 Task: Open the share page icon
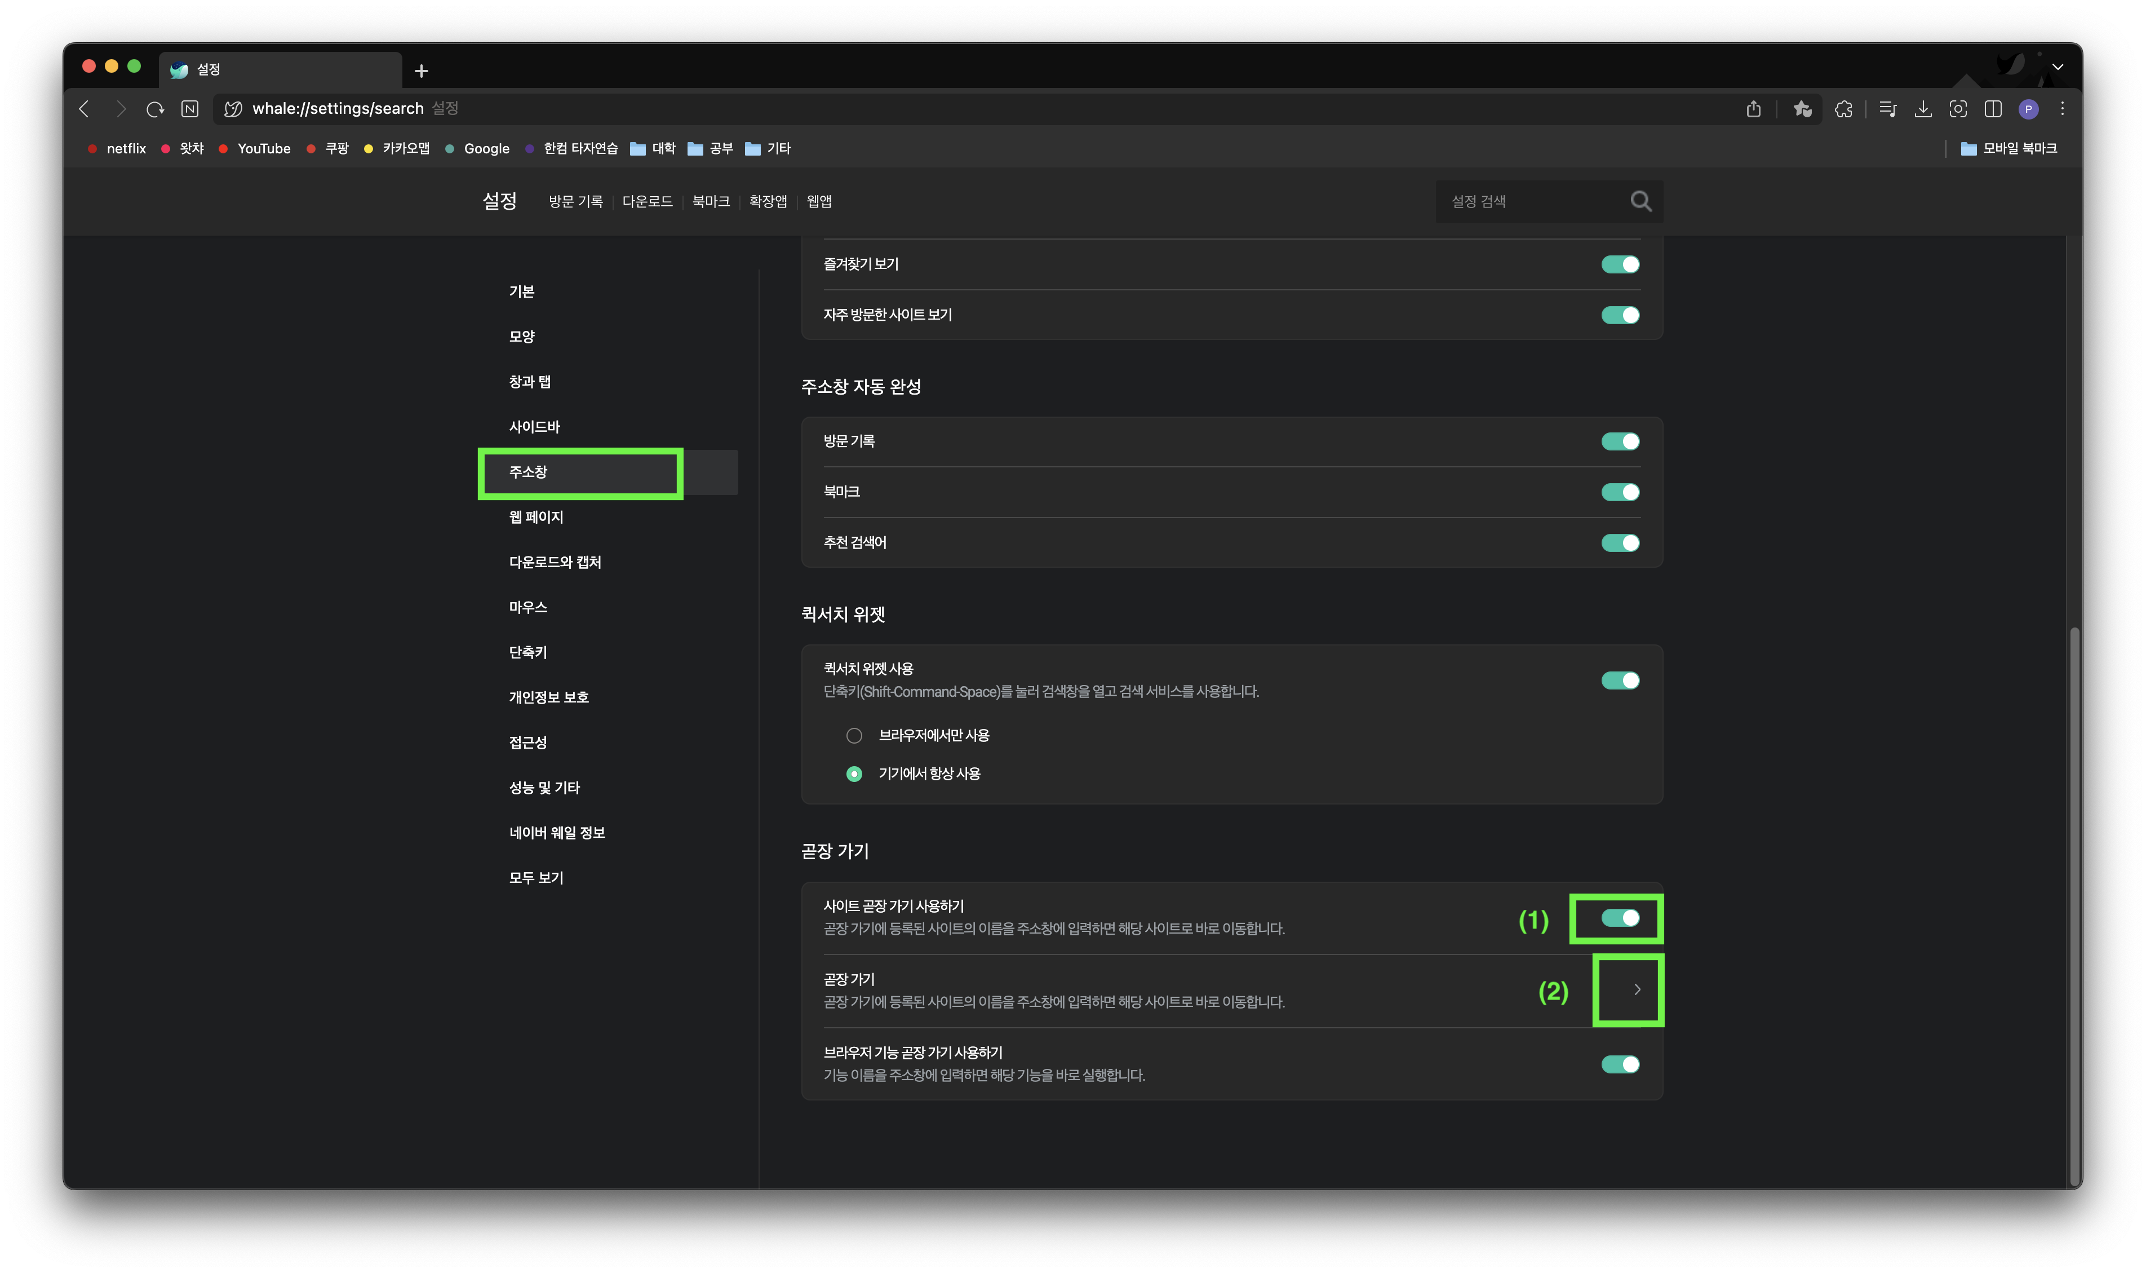tap(1753, 109)
